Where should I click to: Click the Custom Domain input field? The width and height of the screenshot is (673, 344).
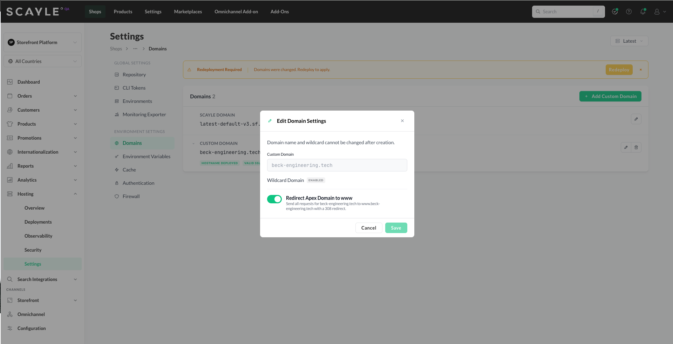tap(337, 165)
